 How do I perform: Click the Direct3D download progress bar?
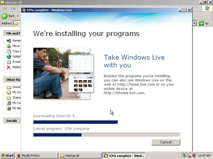tap(75, 122)
